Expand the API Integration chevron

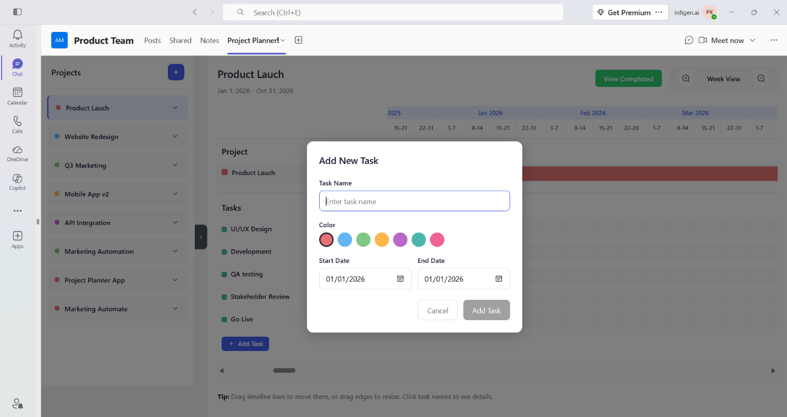coord(175,222)
